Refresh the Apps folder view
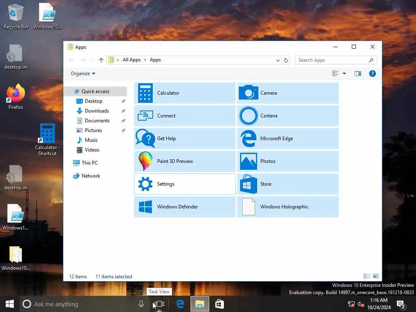Image resolution: width=416 pixels, height=312 pixels. point(286,60)
